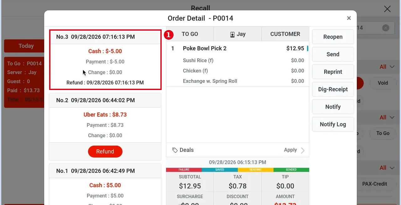
Task: Click the Notify button
Action: [x=333, y=107]
